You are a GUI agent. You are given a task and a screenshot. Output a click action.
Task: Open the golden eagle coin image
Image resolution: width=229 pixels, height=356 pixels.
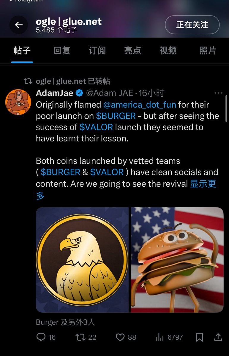82,260
